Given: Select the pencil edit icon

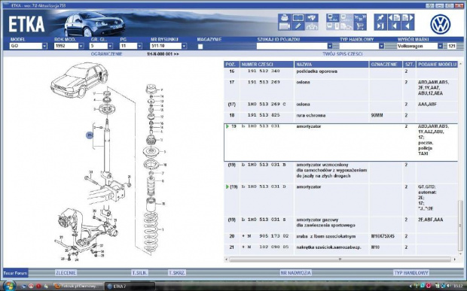Looking at the screenshot, I should [x=298, y=26].
